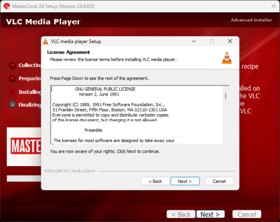Cancel the VLC media player Setup dialog
This screenshot has width=280, height=222.
(220, 181)
